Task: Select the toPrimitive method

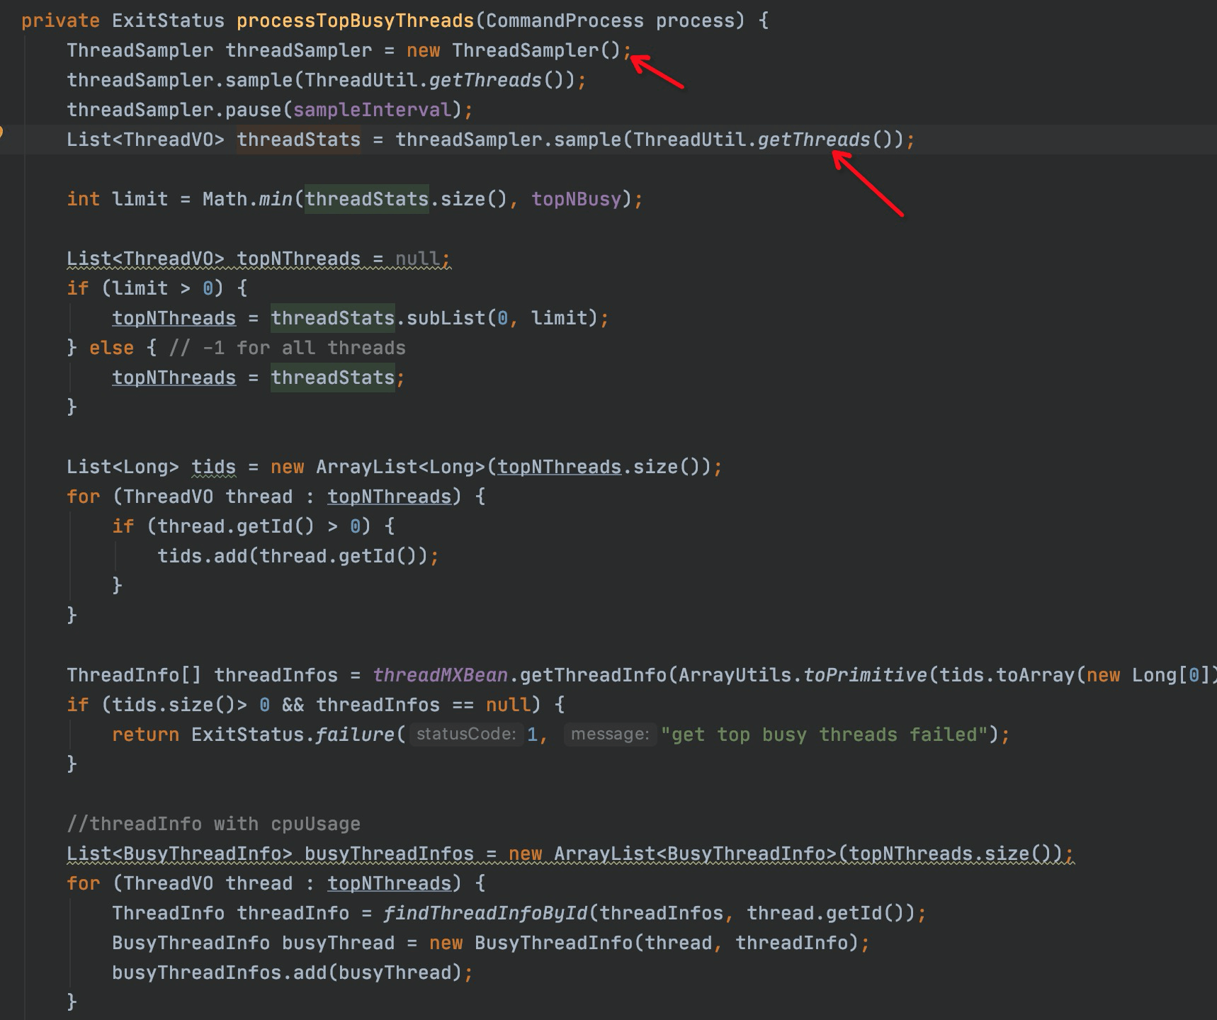Action: click(865, 675)
